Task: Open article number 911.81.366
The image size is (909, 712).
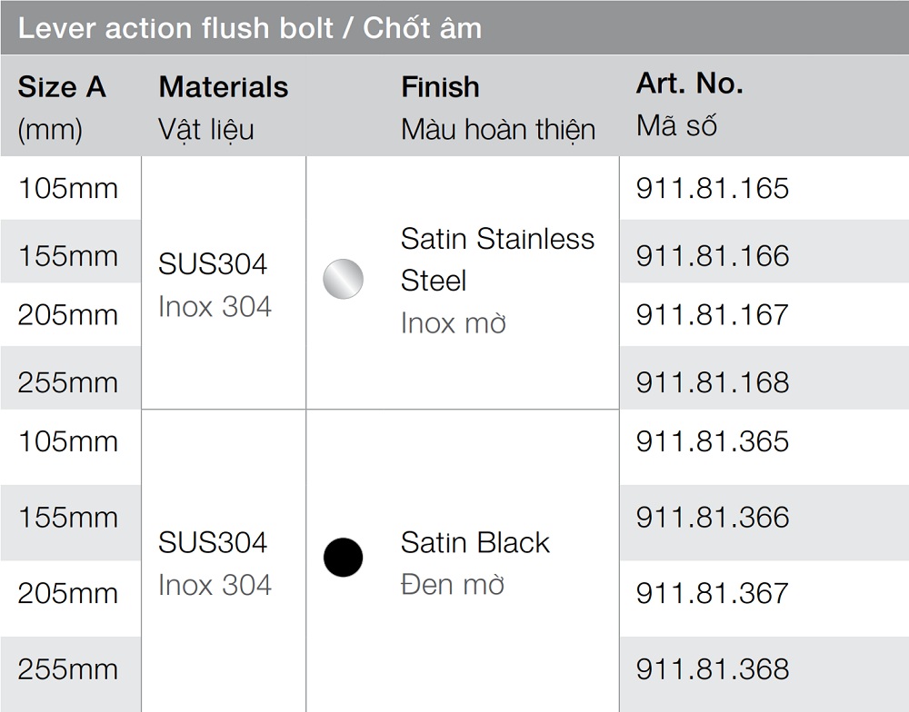Action: point(712,518)
